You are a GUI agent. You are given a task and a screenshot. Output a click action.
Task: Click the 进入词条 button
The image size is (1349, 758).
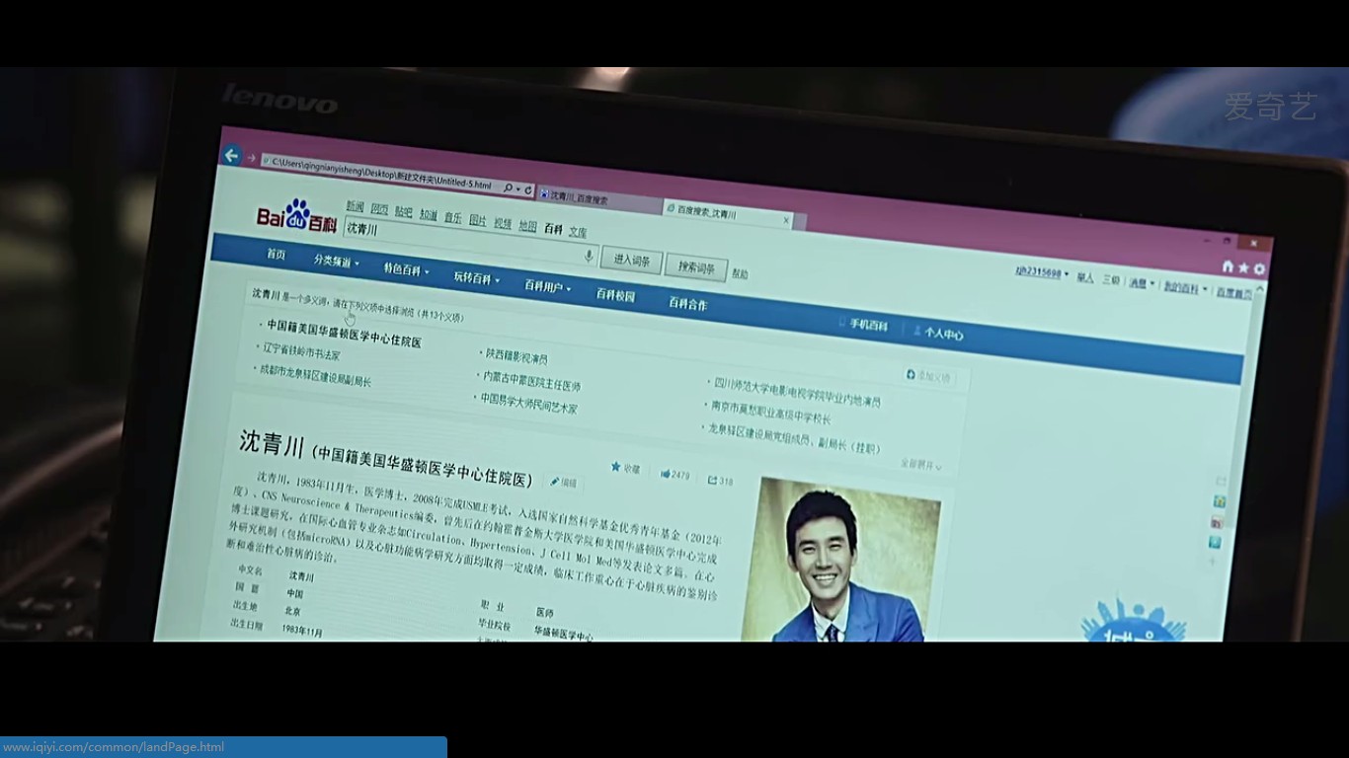pyautogui.click(x=631, y=261)
